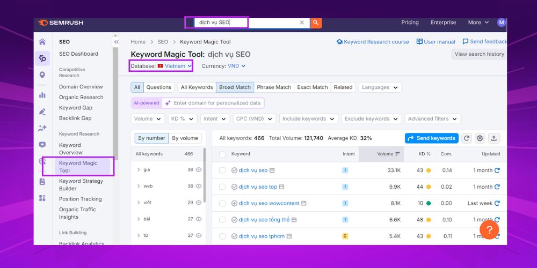
Task: Open the Exclude keywords dropdown
Action: click(371, 119)
